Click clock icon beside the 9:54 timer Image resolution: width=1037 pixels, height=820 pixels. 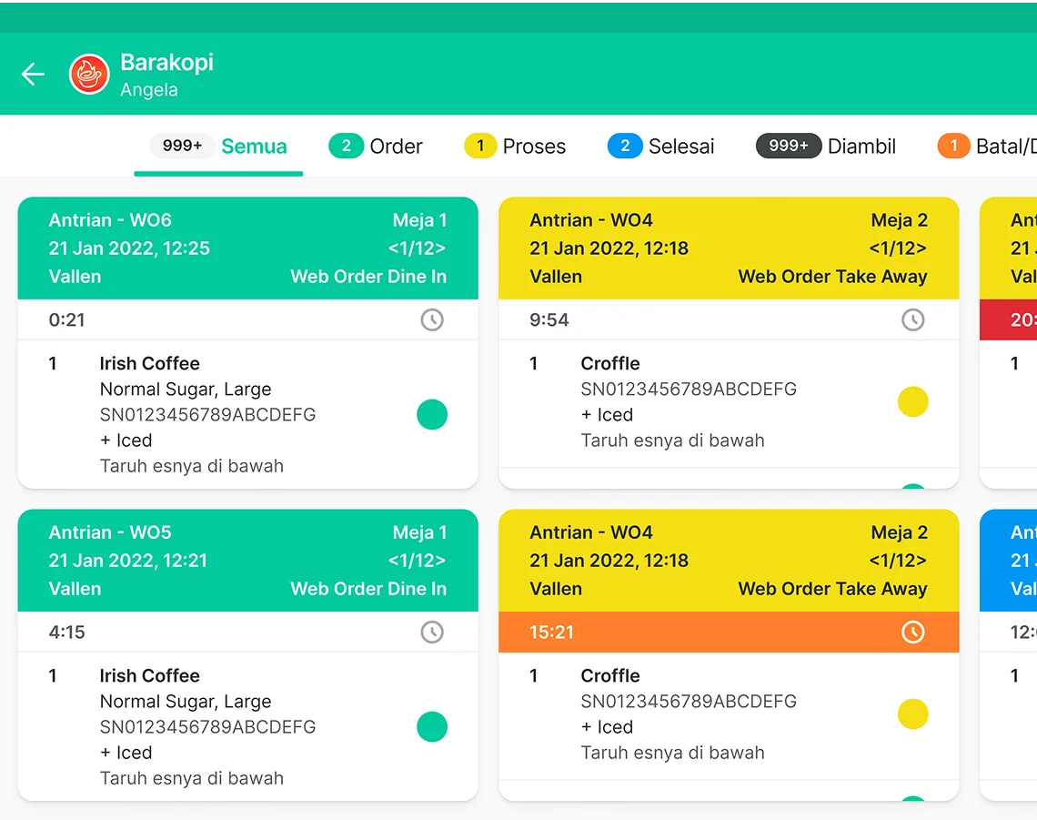coord(912,319)
